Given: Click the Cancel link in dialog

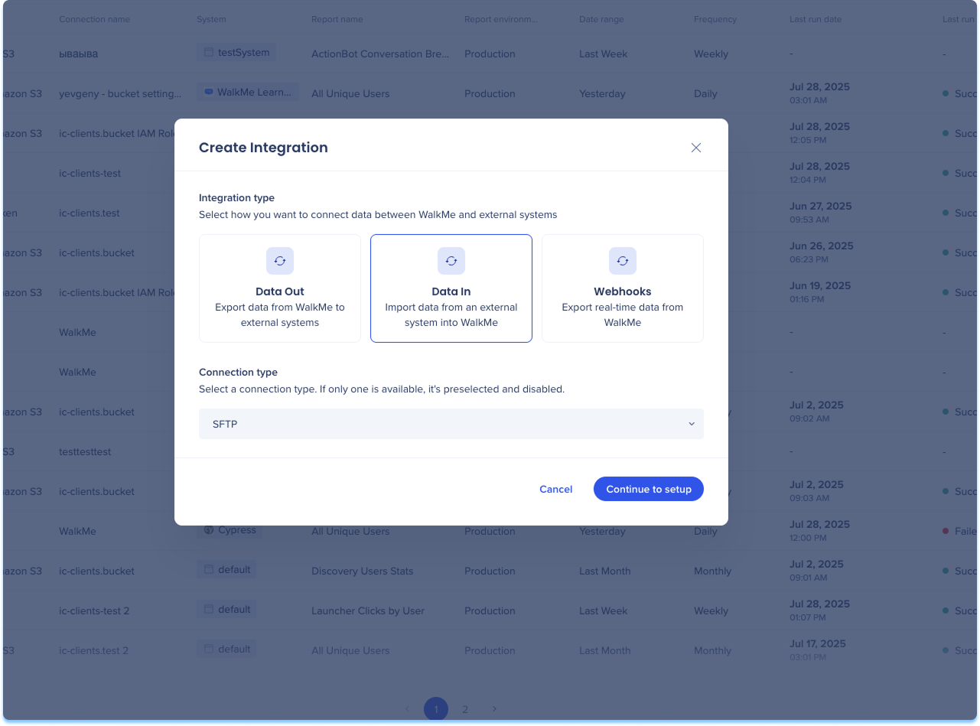Looking at the screenshot, I should 556,490.
